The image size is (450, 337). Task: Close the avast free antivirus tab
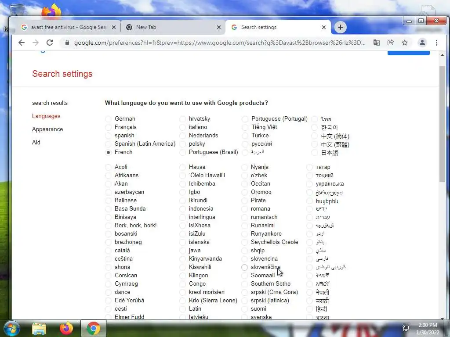coord(114,27)
